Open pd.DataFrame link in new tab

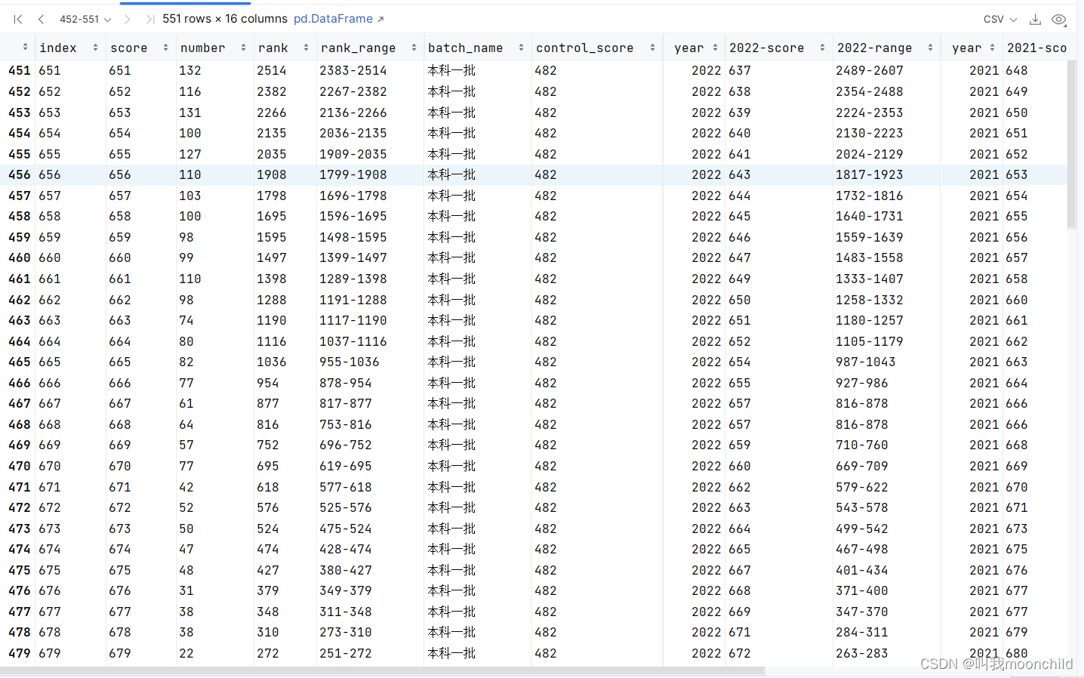338,19
